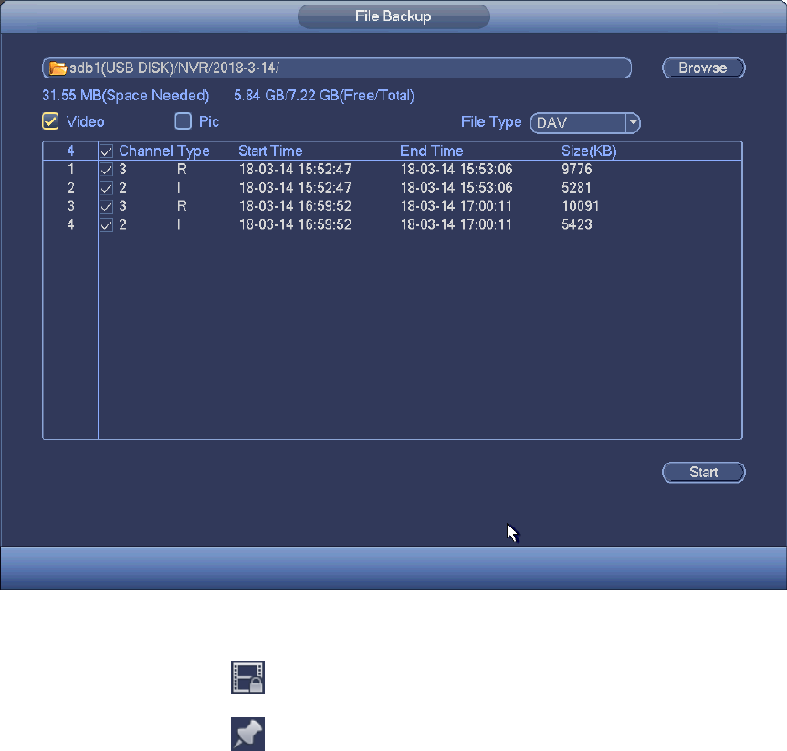This screenshot has width=787, height=751.
Task: Click the film lock icon below the dialog
Action: (x=247, y=677)
